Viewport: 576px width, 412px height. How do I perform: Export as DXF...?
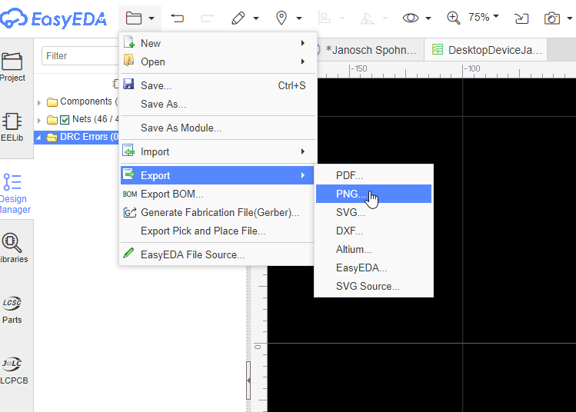click(374, 231)
